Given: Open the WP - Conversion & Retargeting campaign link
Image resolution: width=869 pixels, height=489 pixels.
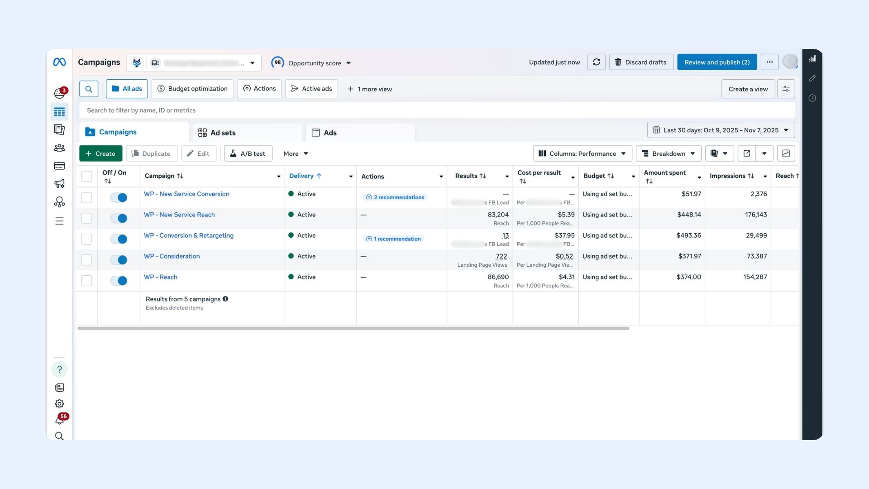Looking at the screenshot, I should (189, 235).
